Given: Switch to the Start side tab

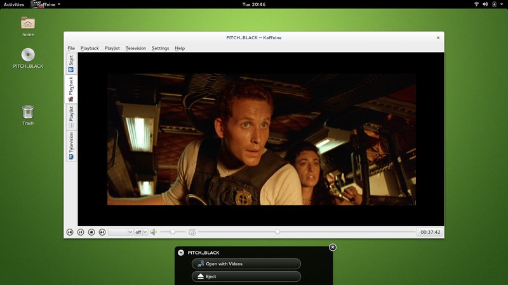Looking at the screenshot, I should (71, 64).
